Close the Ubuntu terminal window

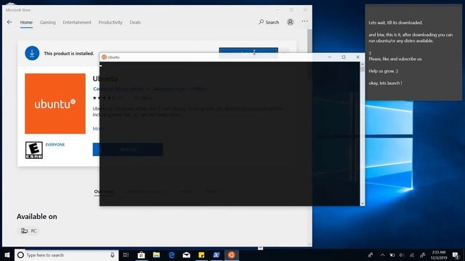tap(357, 57)
